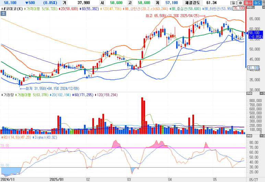Click the 41,100 lower limit price box

click(253, 68)
